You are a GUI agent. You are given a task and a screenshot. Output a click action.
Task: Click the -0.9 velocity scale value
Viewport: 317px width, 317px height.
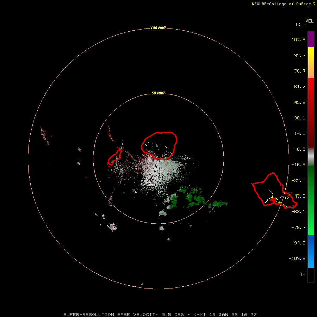pyautogui.click(x=300, y=149)
